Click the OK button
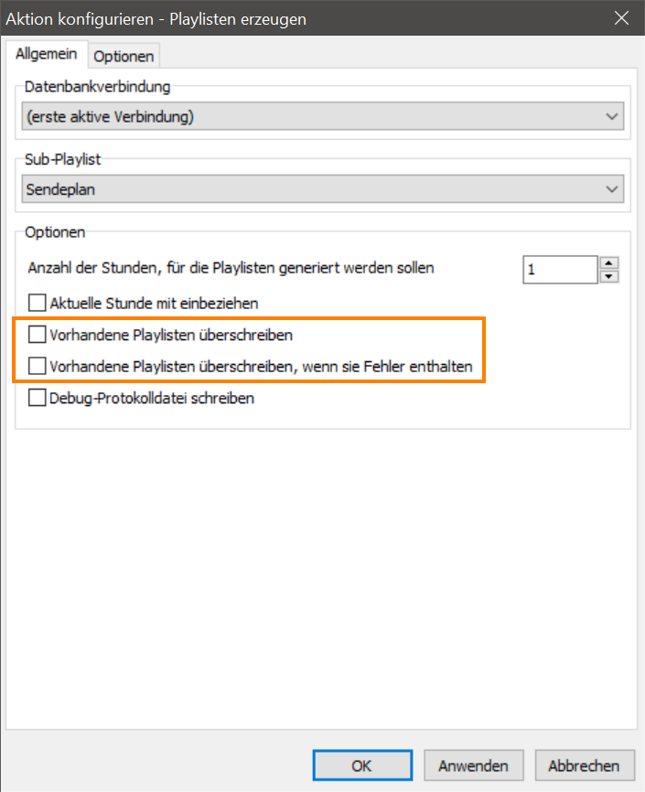The height and width of the screenshot is (792, 645). pos(362,765)
